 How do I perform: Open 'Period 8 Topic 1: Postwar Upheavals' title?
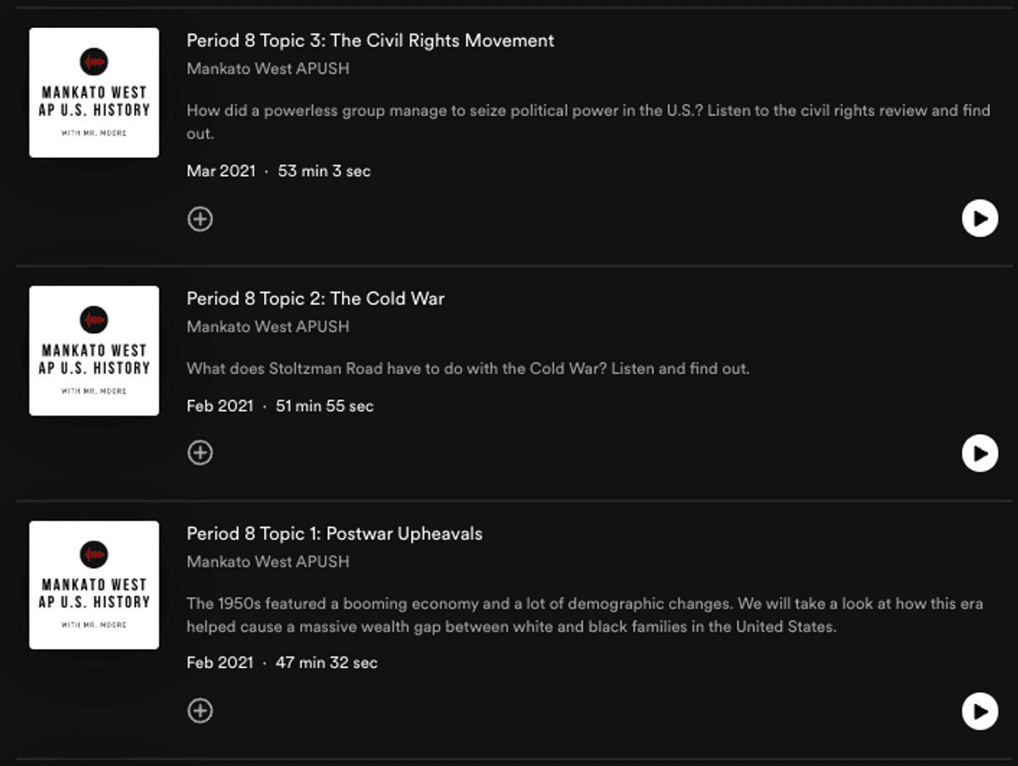[x=334, y=534]
